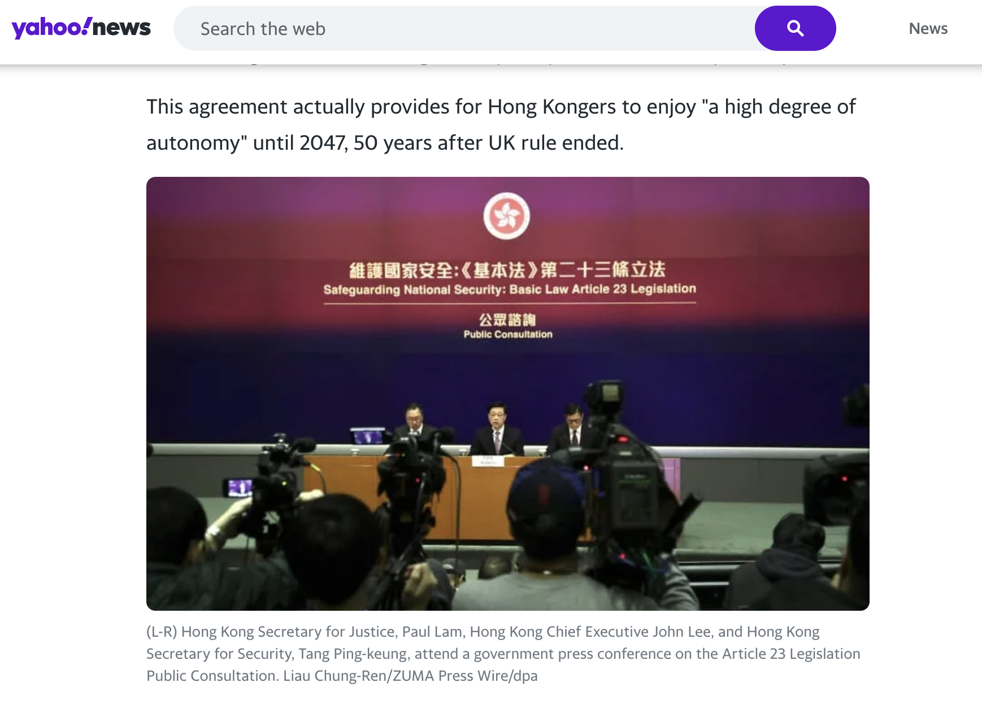Open the News link in header
This screenshot has height=713, width=982.
tap(928, 28)
